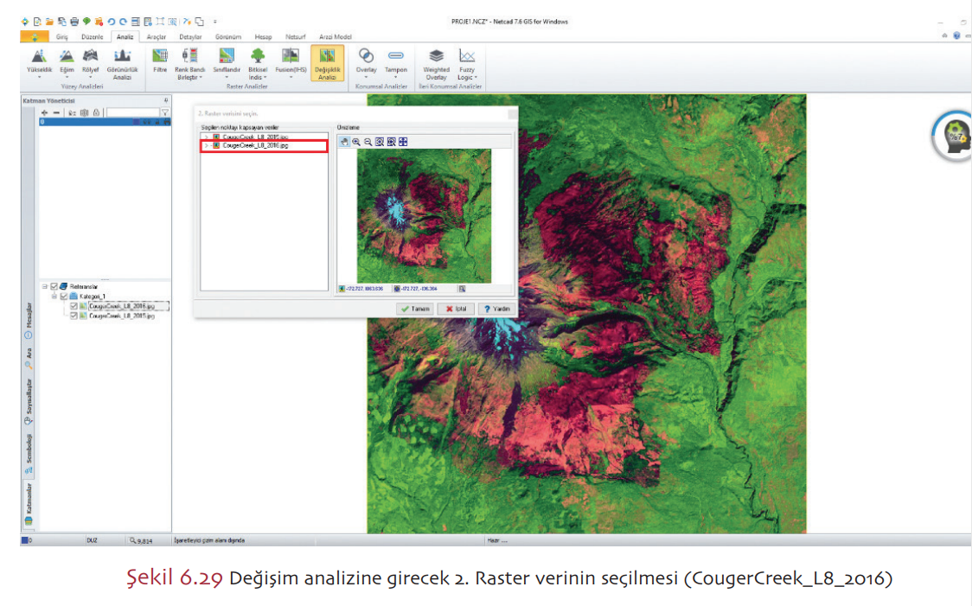The height and width of the screenshot is (606, 972).
Task: Click the layer filter funnel icon
Action: [164, 112]
